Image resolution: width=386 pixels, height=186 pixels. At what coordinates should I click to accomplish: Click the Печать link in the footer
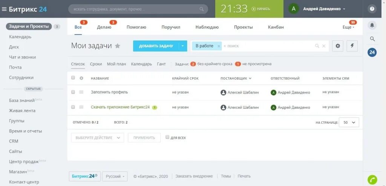click(x=244, y=176)
